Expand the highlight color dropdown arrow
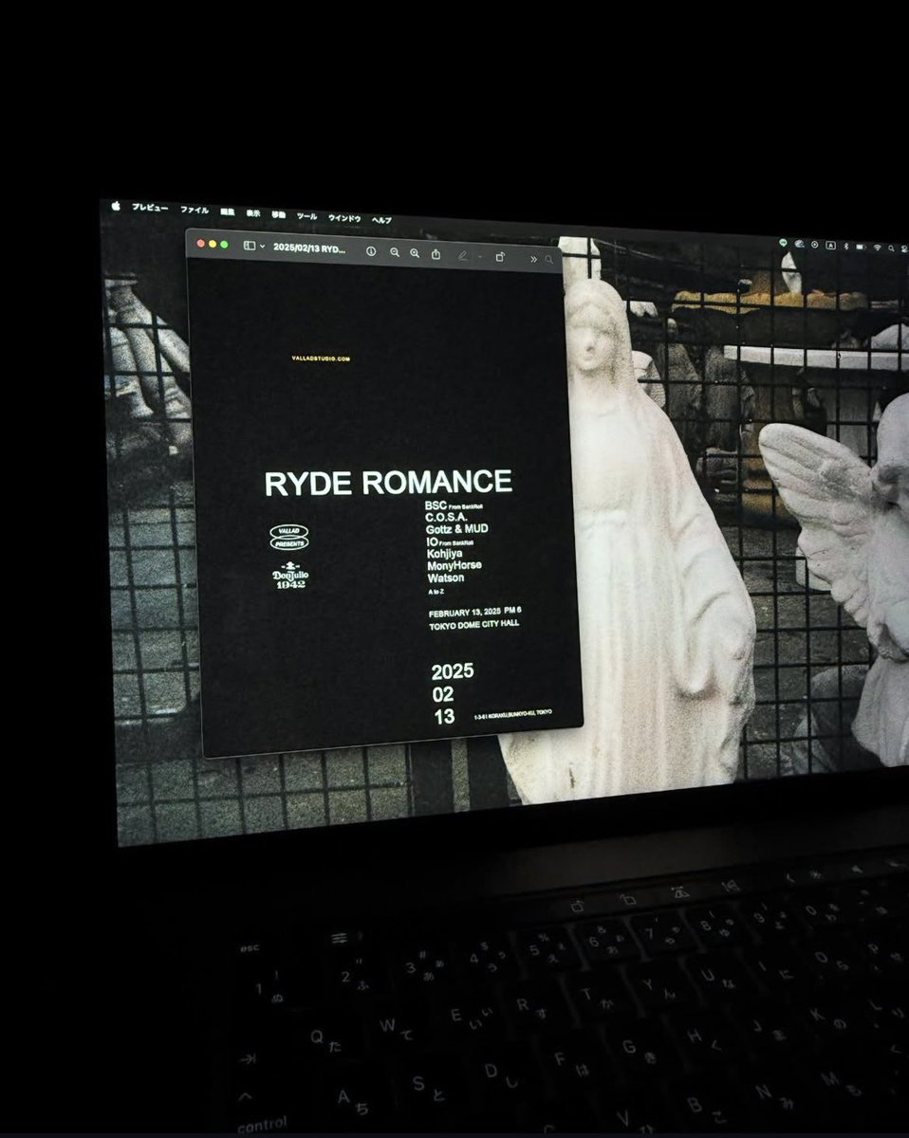The height and width of the screenshot is (1138, 909). (x=480, y=256)
